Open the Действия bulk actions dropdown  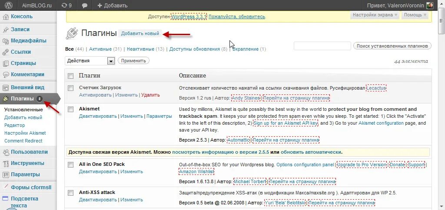[x=90, y=61]
